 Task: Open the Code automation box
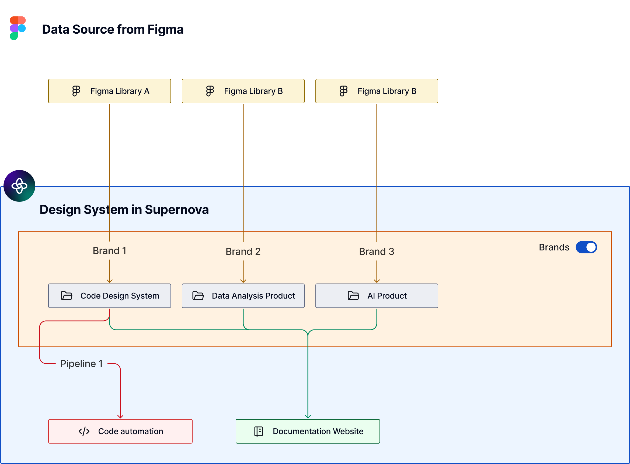tap(120, 431)
